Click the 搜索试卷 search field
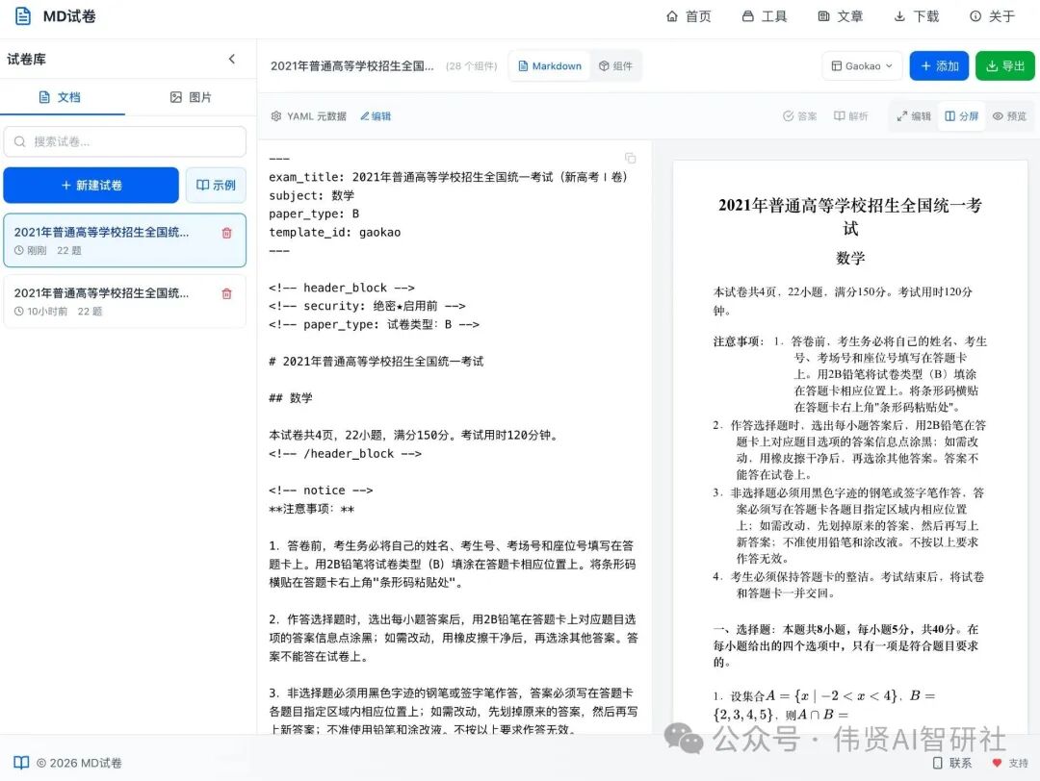Image resolution: width=1040 pixels, height=781 pixels. [x=124, y=141]
